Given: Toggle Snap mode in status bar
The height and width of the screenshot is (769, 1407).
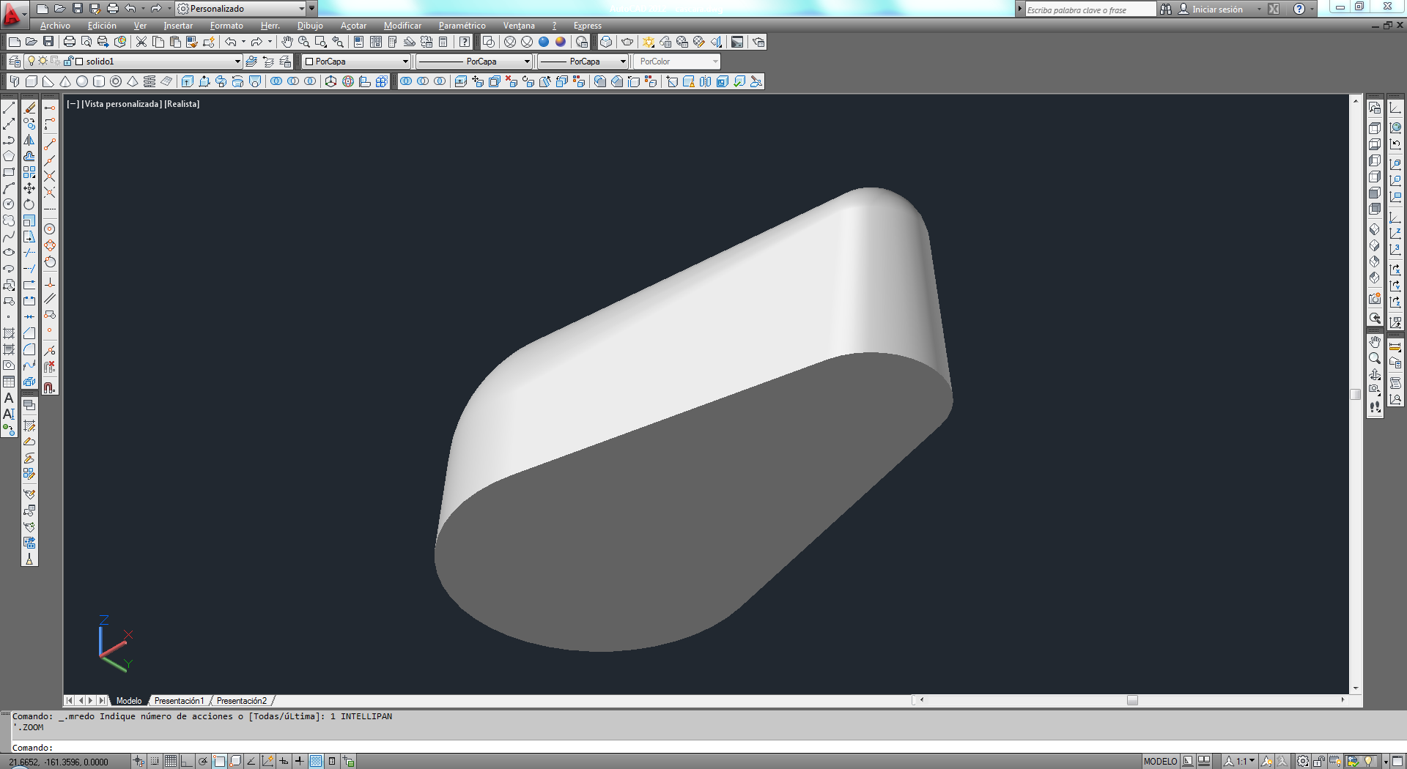Looking at the screenshot, I should click(155, 761).
